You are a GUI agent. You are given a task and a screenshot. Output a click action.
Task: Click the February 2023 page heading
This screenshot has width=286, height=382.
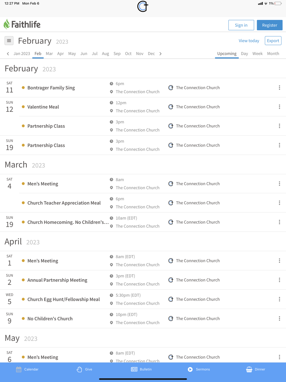pos(43,41)
